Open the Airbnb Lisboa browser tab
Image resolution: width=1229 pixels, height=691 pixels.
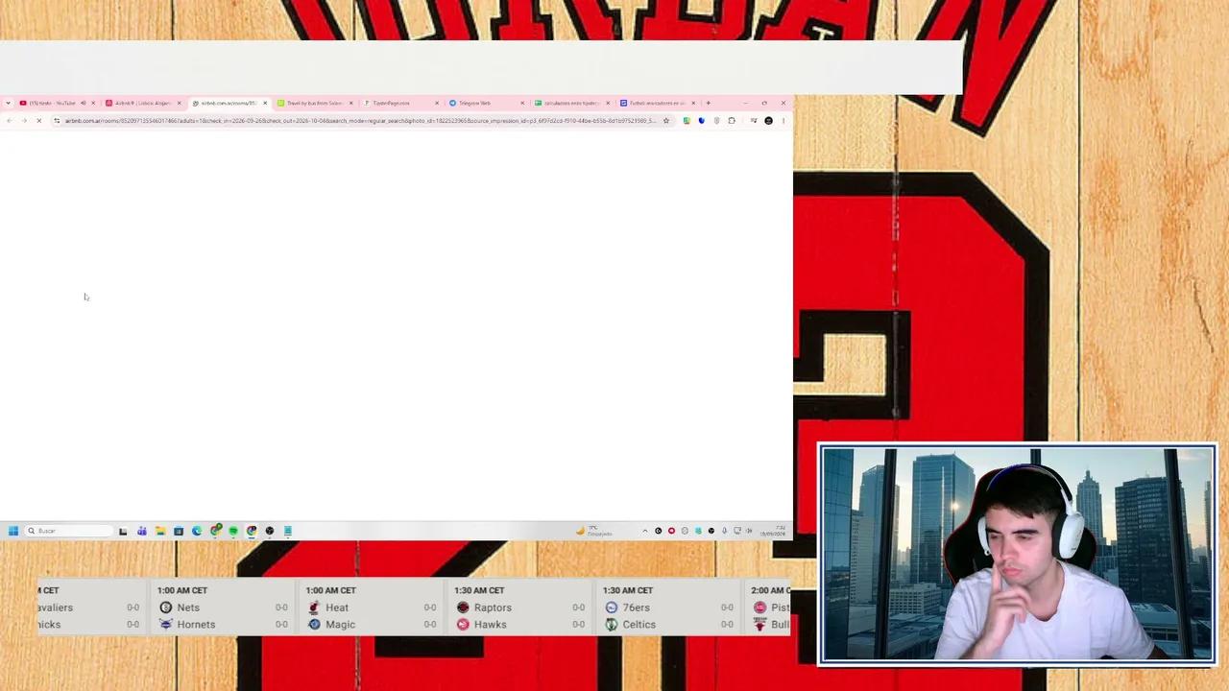(141, 103)
